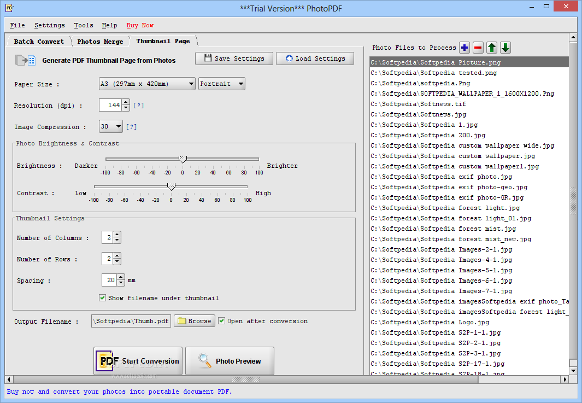The height and width of the screenshot is (403, 582).
Task: Open the resolution help [?] link
Action: coord(138,106)
